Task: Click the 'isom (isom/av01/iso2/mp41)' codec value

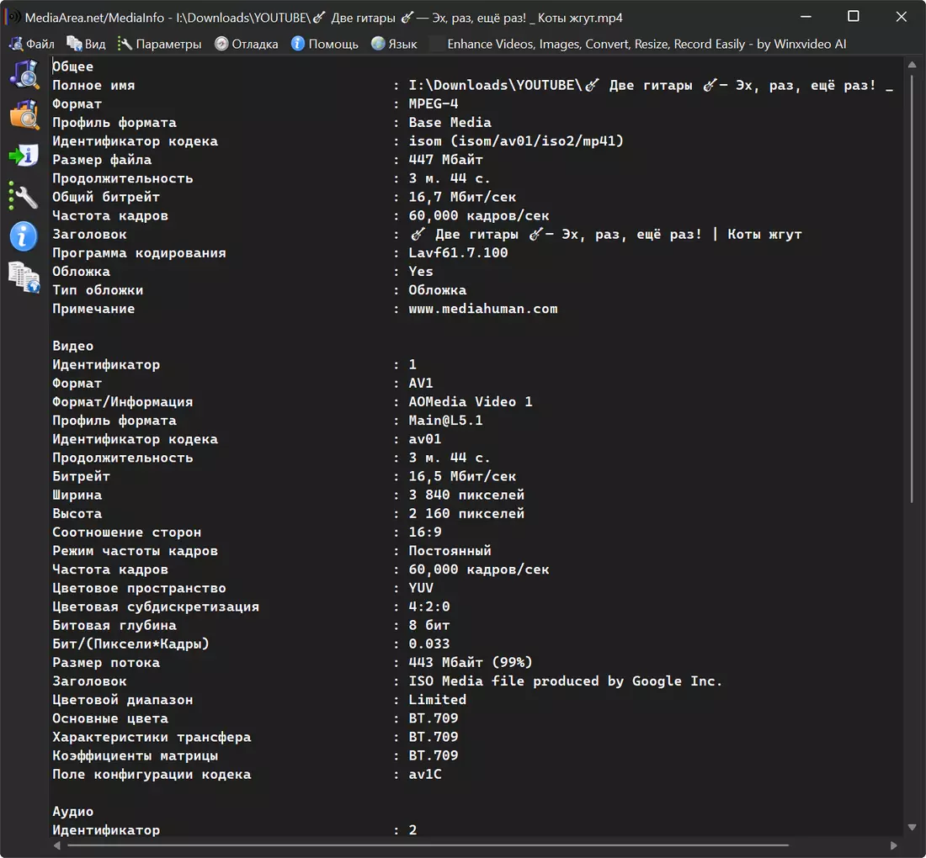Action: [516, 141]
